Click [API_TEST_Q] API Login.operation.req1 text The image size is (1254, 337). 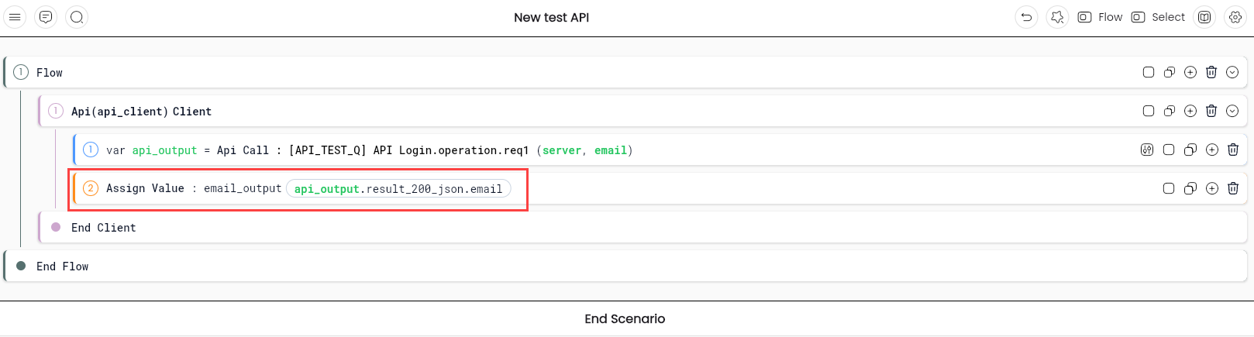408,150
